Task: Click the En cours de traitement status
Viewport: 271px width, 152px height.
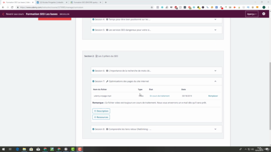Action: pyautogui.click(x=160, y=96)
